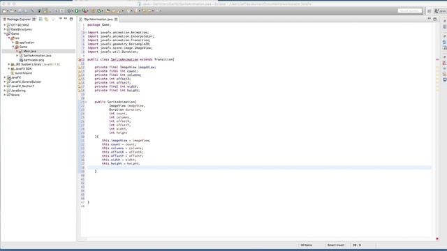447x251 pixels.
Task: Toggle Link with Editor in Package Explorer
Action: (x=46, y=19)
